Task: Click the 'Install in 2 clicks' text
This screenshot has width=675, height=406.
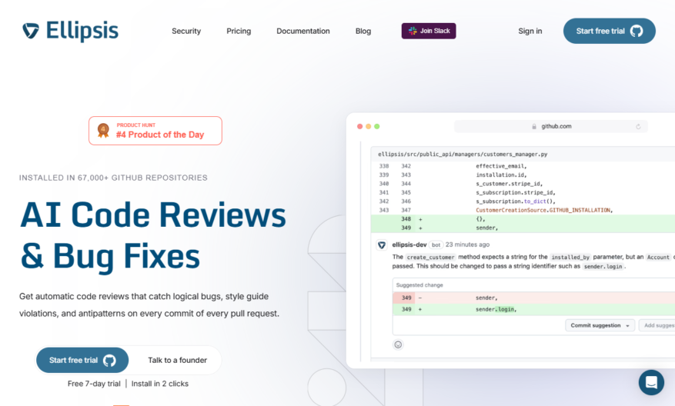Action: coord(160,384)
